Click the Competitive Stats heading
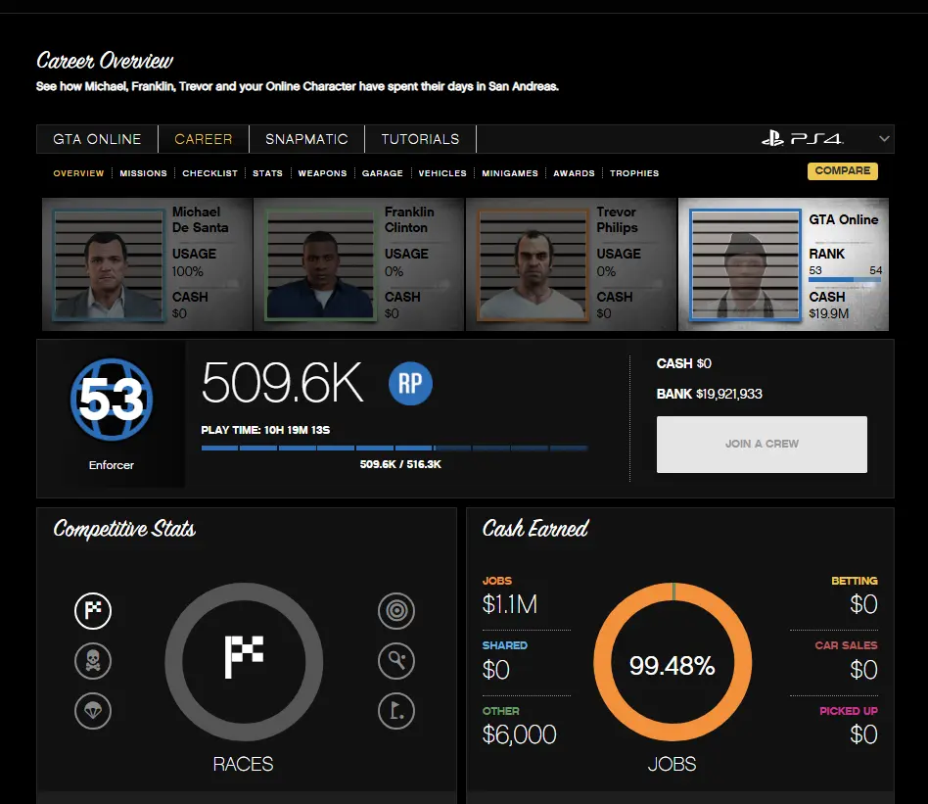 tap(124, 529)
